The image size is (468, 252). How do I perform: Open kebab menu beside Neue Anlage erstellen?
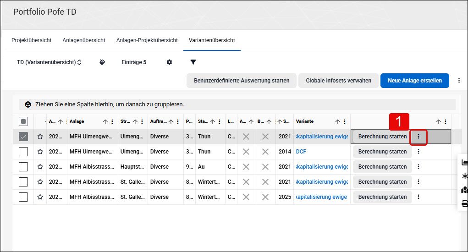click(x=459, y=81)
